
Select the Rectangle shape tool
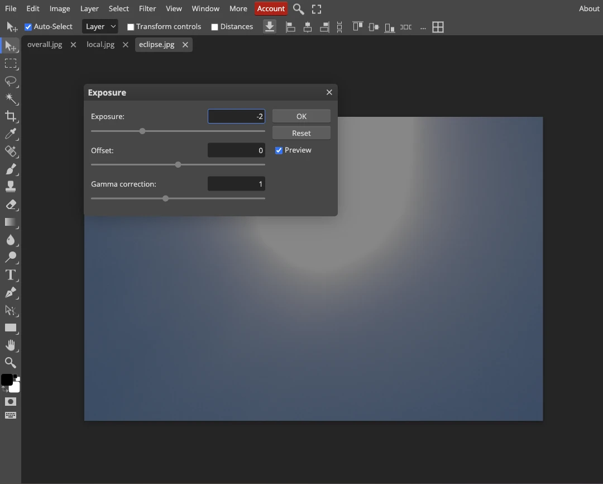(x=11, y=328)
